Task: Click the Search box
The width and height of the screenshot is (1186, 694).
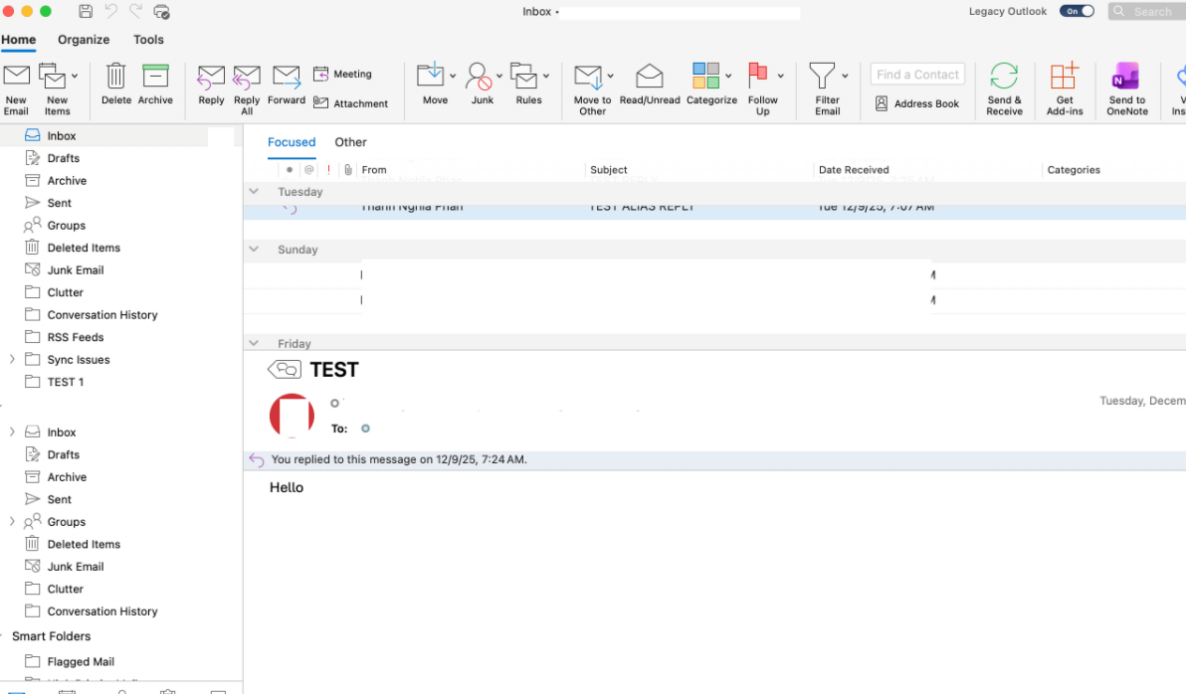Action: 1146,11
